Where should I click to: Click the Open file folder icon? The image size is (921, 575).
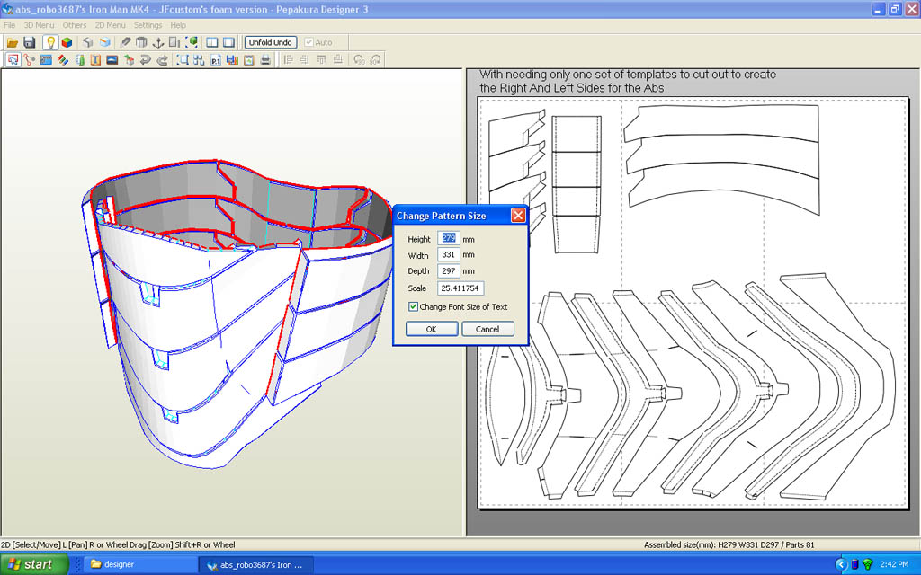click(13, 42)
